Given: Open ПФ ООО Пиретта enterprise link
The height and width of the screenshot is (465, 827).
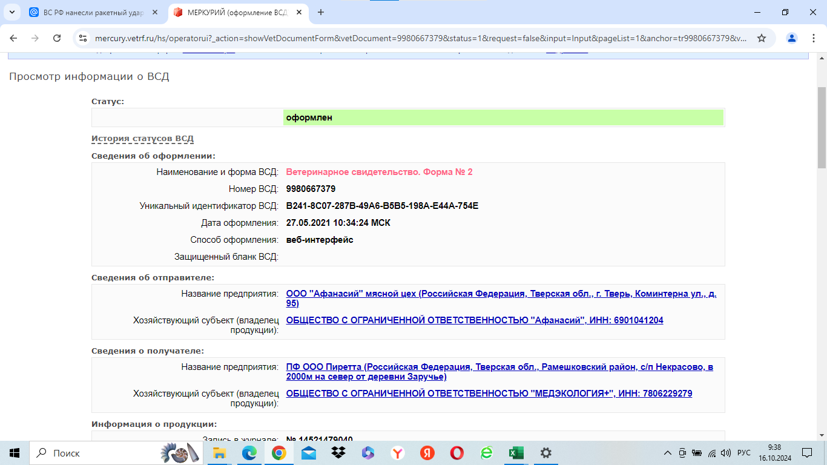Looking at the screenshot, I should pyautogui.click(x=499, y=372).
